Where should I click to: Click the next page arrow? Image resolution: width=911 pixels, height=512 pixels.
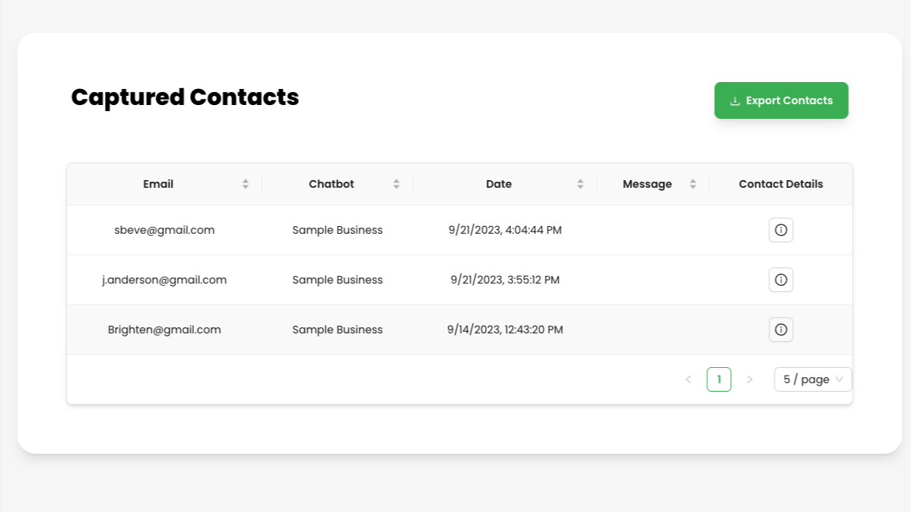pyautogui.click(x=749, y=379)
